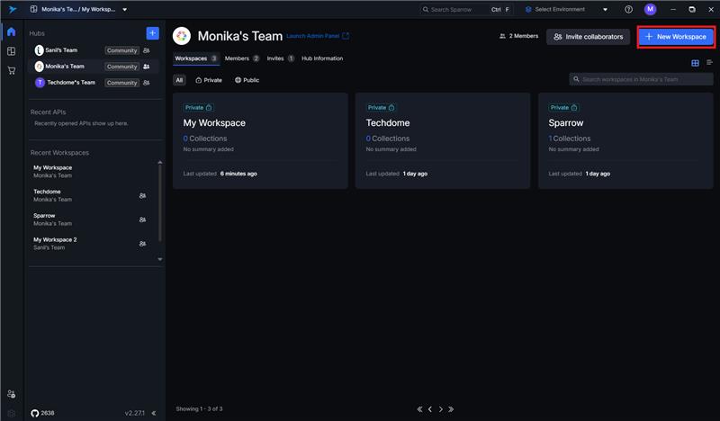Open the Techdome workspace card
Screen dimensions: 720x421
443,141
